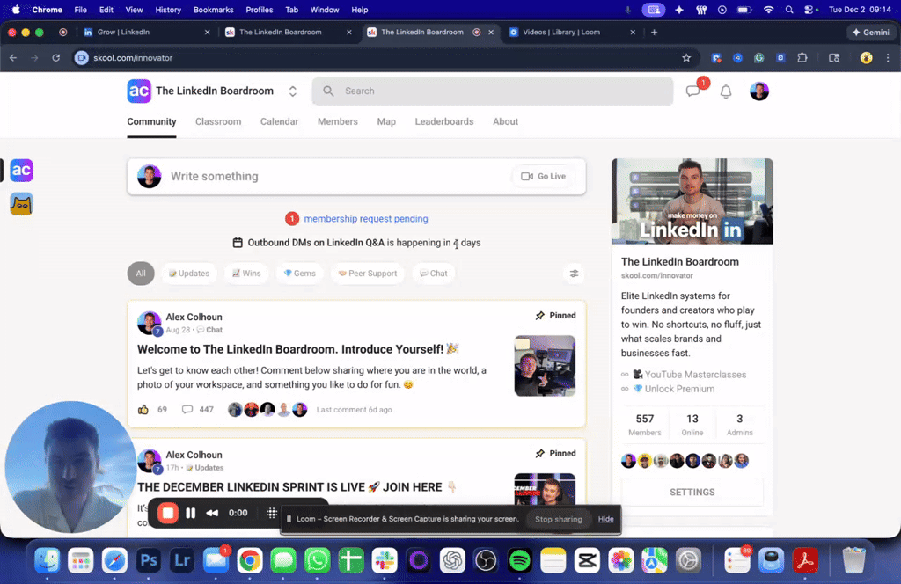Screen dimensions: 901x584
Task: Open Spotify from the Dock
Action: pos(520,560)
